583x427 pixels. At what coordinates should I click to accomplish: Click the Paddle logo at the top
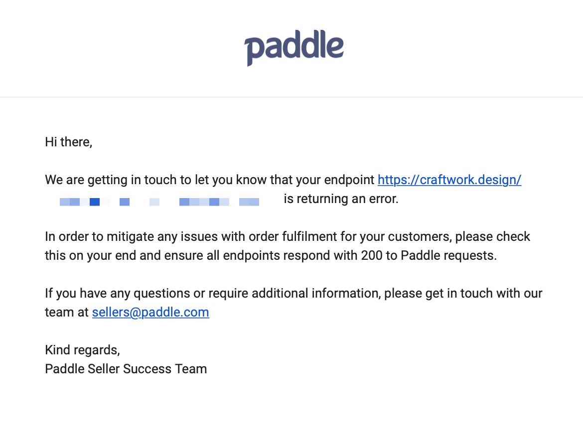click(x=293, y=48)
